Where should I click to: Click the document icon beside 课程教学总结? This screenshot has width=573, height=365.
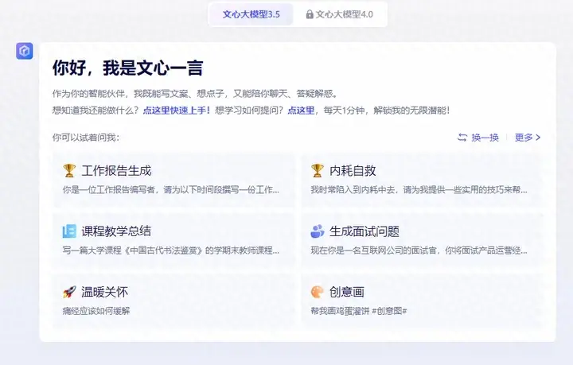[x=69, y=231]
